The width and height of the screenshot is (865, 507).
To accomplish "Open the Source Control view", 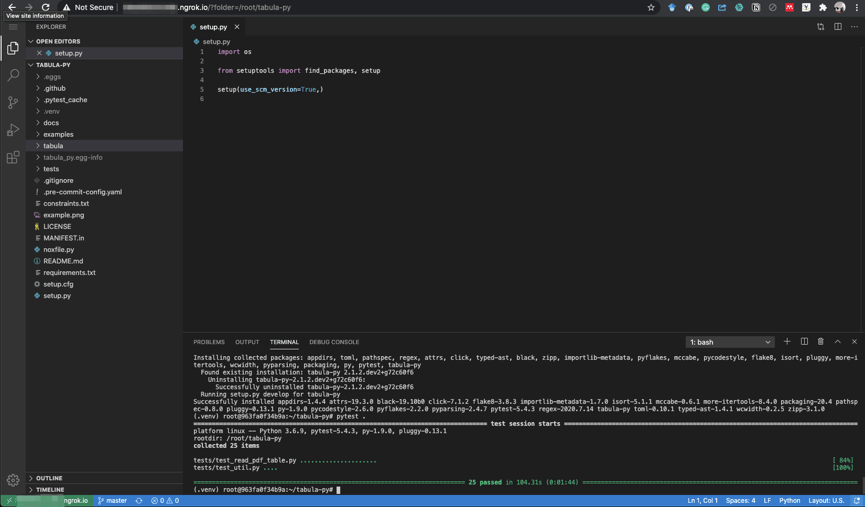I will point(13,103).
